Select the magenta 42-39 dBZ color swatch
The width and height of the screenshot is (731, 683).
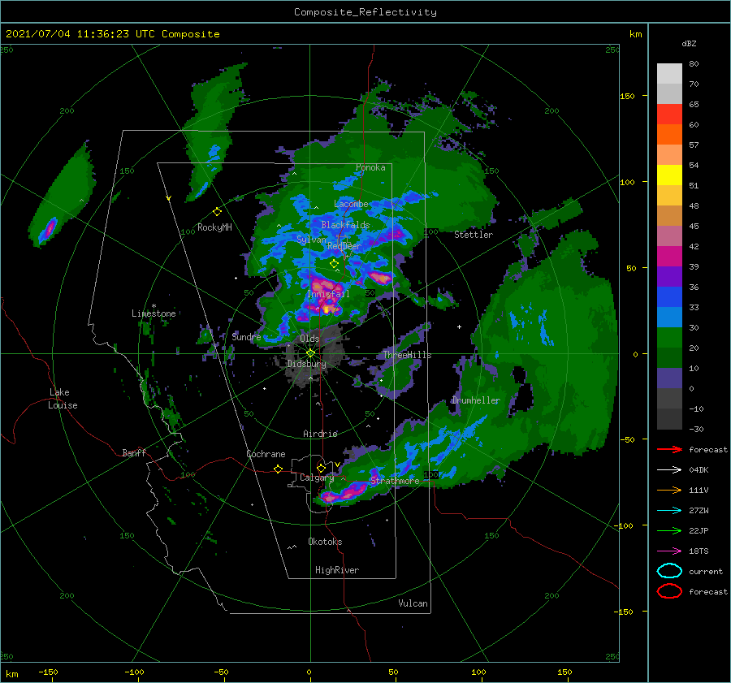coord(669,257)
